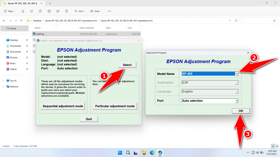Viewport: 280px width, 157px height.
Task: Click the Refresh icon beside address bar
Action: point(236,21)
